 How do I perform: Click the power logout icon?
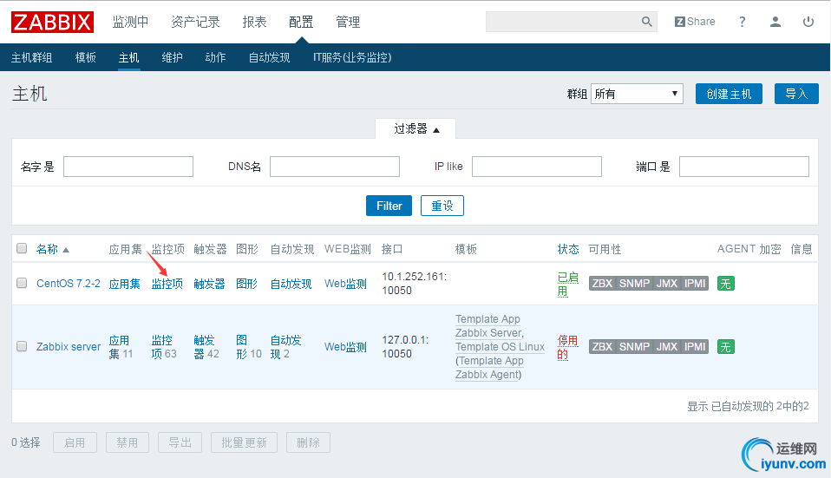click(x=808, y=22)
